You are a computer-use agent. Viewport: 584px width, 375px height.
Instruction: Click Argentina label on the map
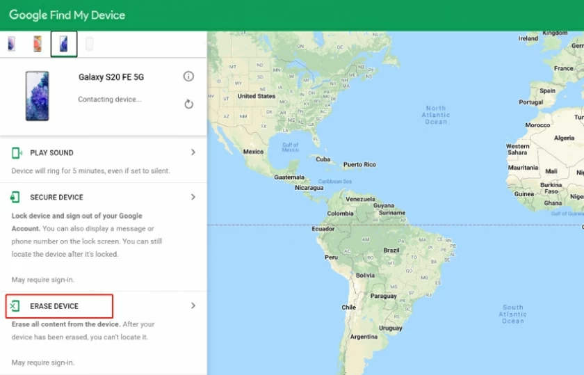pyautogui.click(x=364, y=337)
